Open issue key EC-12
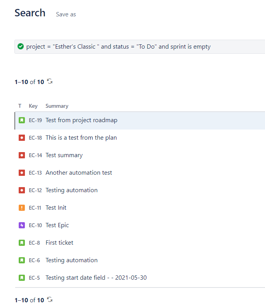Image resolution: width=265 pixels, height=305 pixels. pyautogui.click(x=35, y=190)
